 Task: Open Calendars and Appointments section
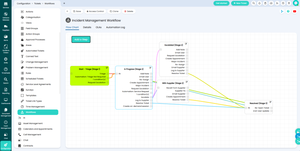(x=38, y=129)
